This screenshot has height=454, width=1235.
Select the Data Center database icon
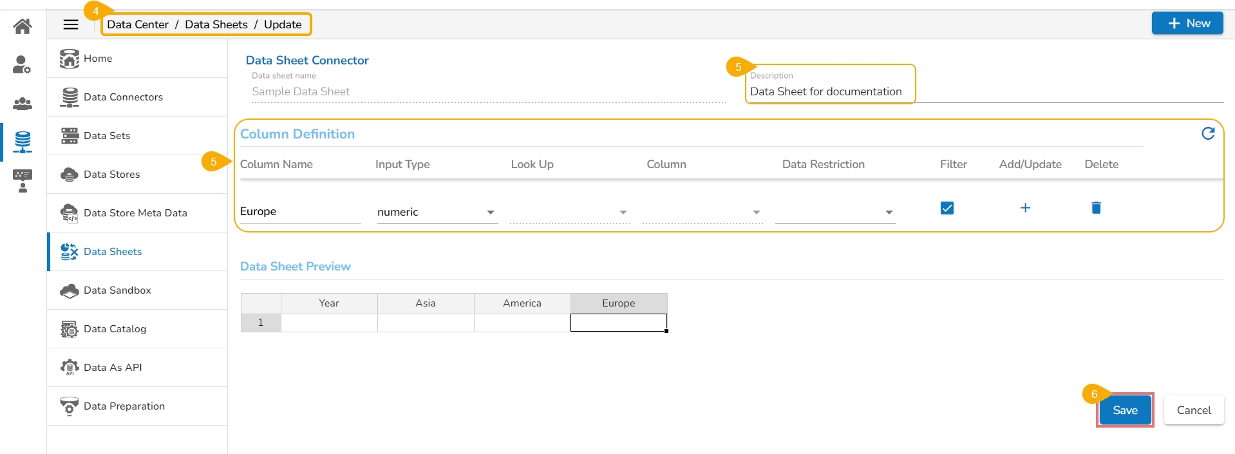click(x=23, y=142)
